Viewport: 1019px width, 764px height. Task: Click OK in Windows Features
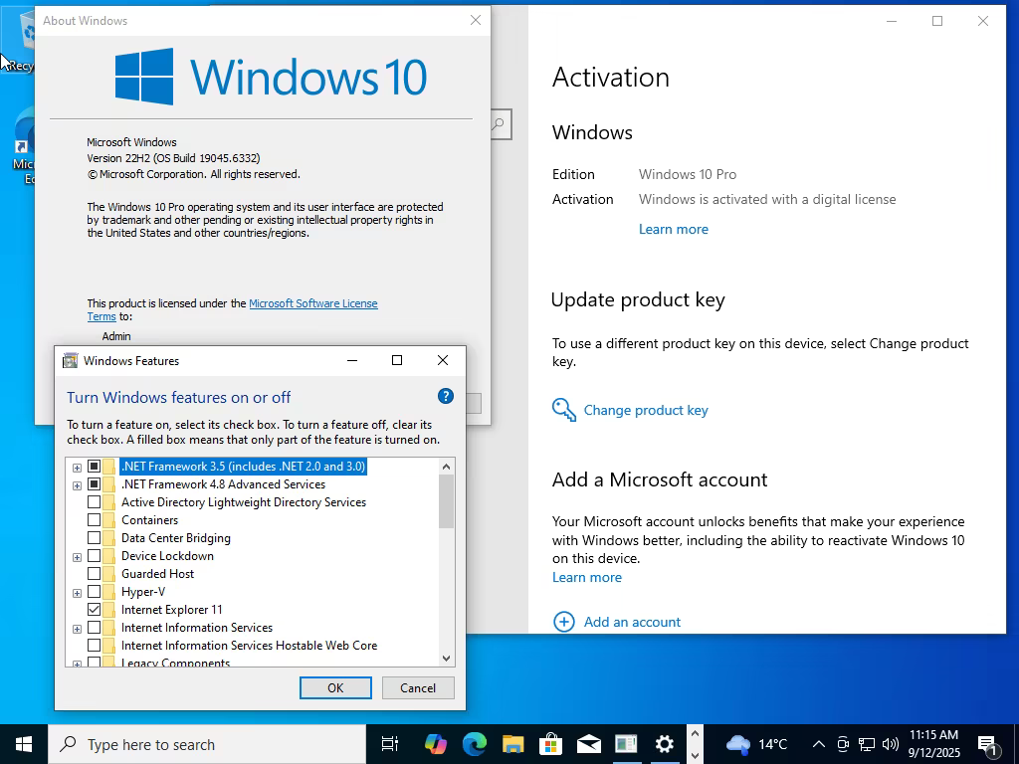click(x=335, y=688)
